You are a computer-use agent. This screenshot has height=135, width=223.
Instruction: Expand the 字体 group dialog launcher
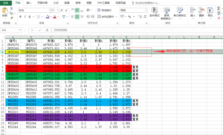point(68,23)
